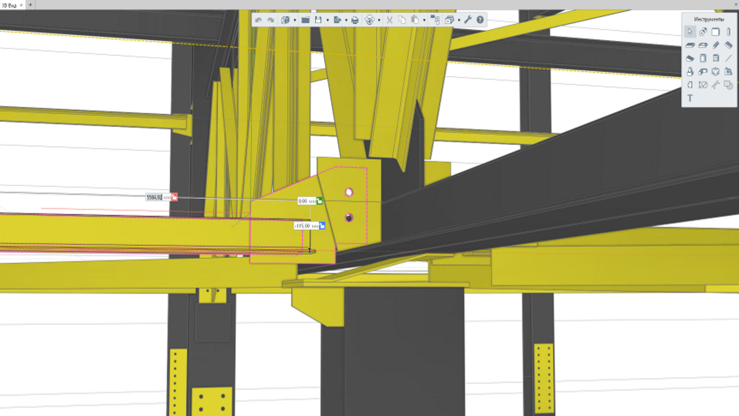739x416 pixels.
Task: Toggle the green lock beside 0,00 dimension
Action: [319, 201]
